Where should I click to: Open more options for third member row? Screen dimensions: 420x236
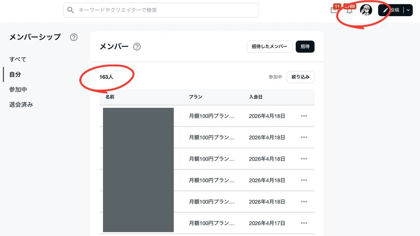coord(304,159)
